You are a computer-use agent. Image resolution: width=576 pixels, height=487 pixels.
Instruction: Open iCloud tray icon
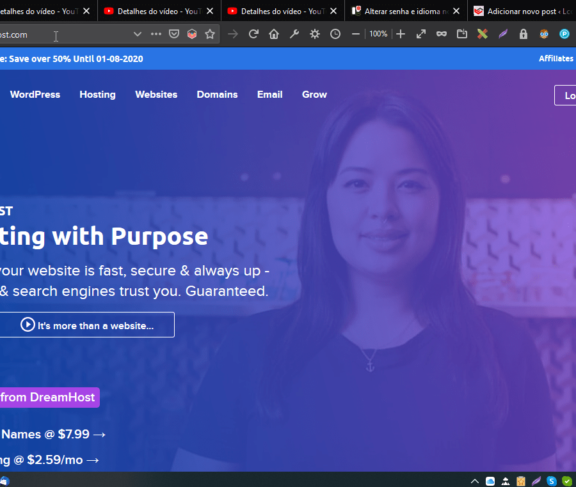pos(490,481)
